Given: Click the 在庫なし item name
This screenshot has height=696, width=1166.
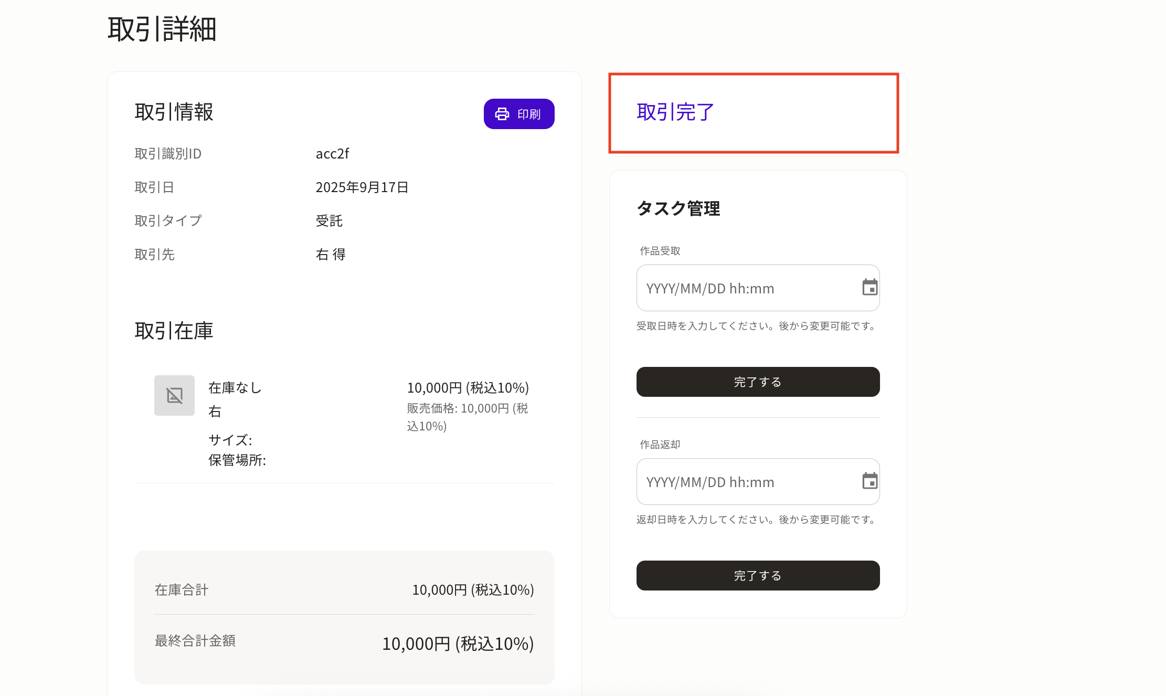Looking at the screenshot, I should point(235,388).
